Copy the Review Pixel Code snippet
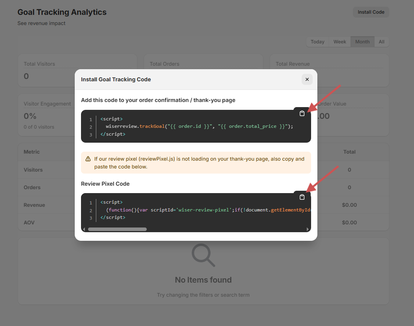This screenshot has height=326, width=414. click(x=302, y=197)
